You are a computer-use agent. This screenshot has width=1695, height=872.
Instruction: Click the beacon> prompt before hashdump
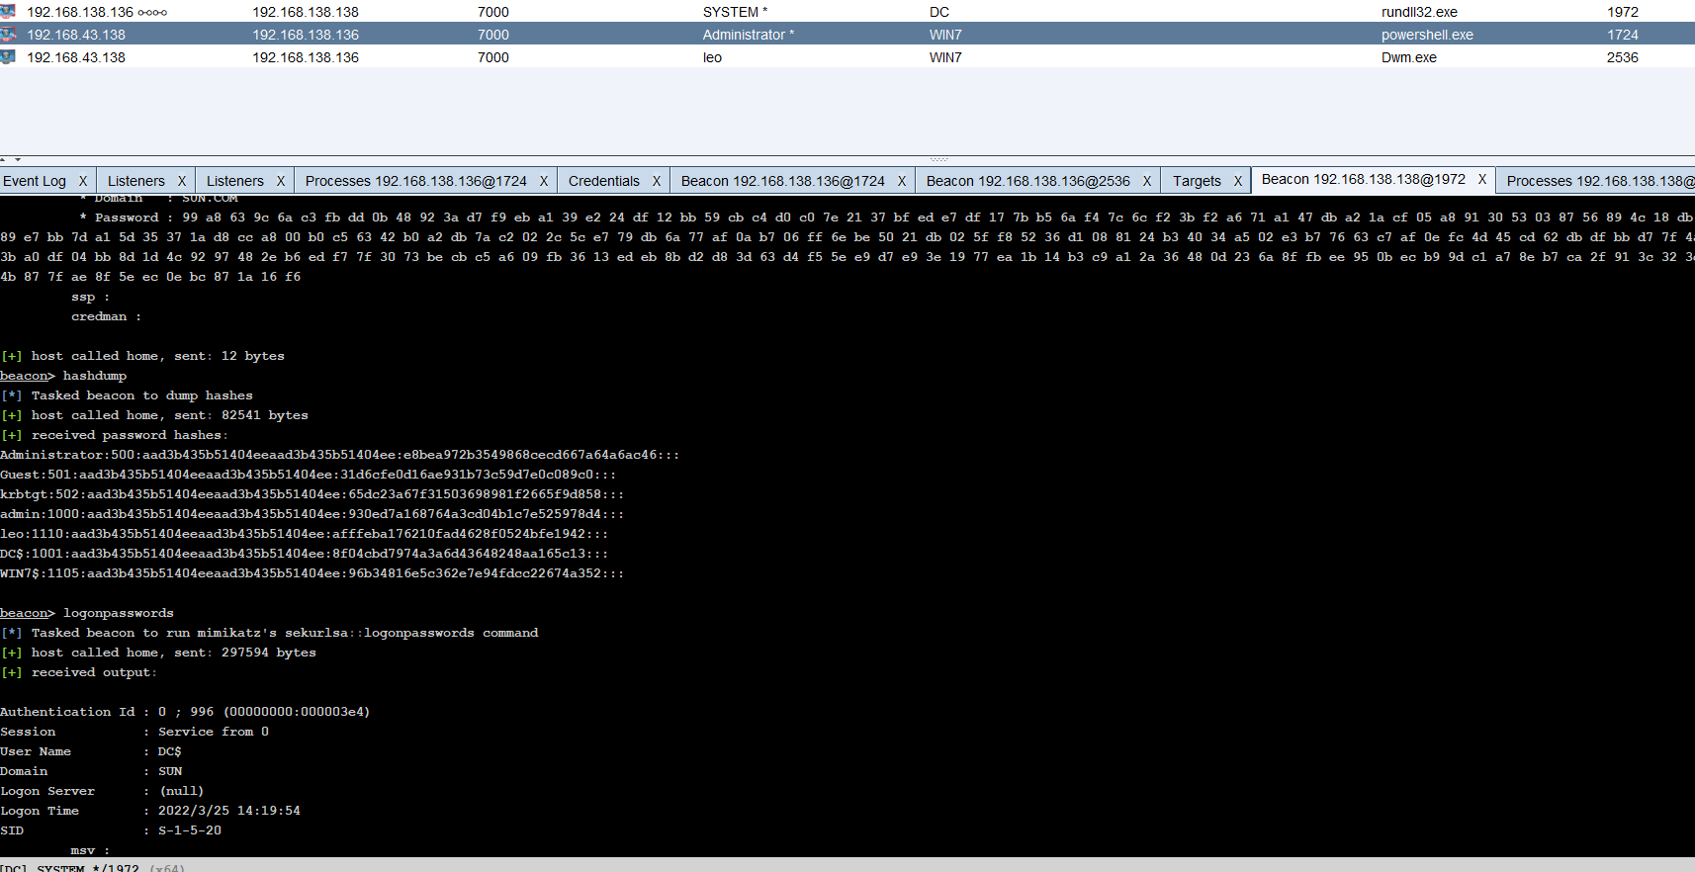28,376
